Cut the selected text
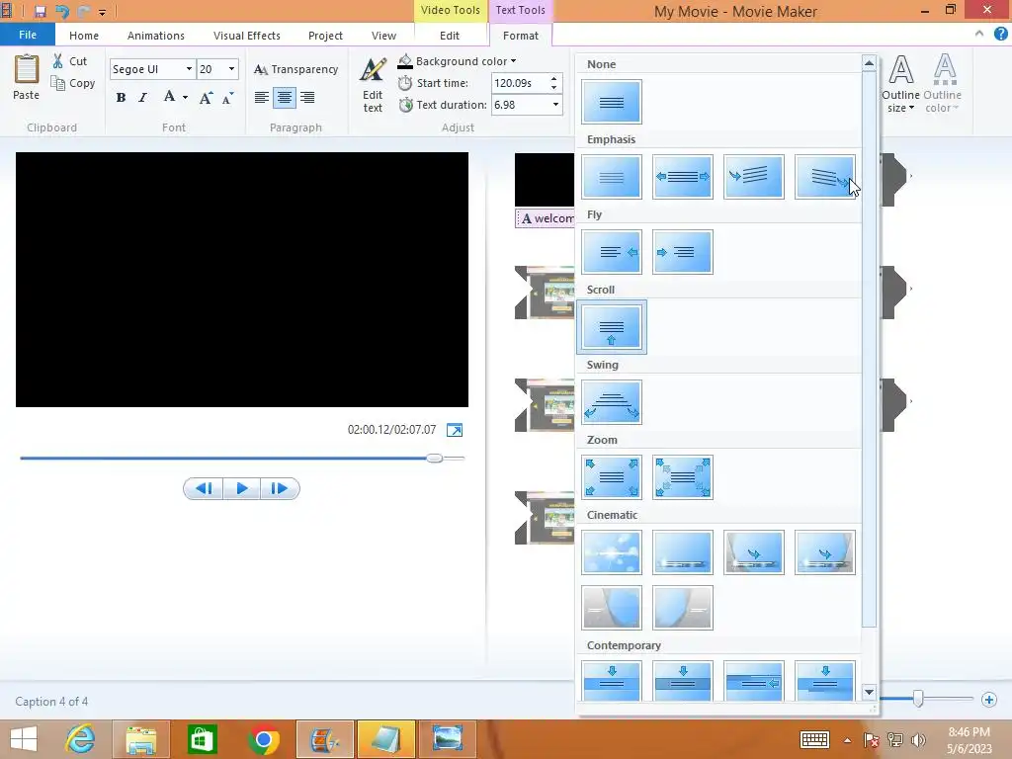 (x=70, y=61)
